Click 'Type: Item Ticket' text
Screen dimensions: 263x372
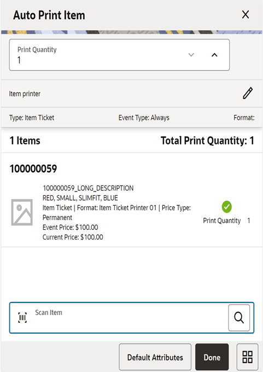tap(32, 118)
